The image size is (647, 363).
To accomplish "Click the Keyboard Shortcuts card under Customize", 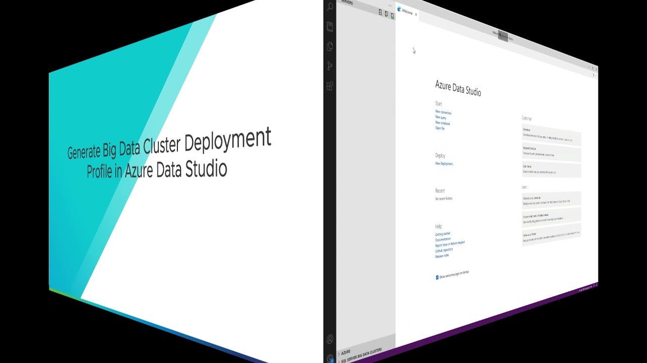I will pos(551,153).
